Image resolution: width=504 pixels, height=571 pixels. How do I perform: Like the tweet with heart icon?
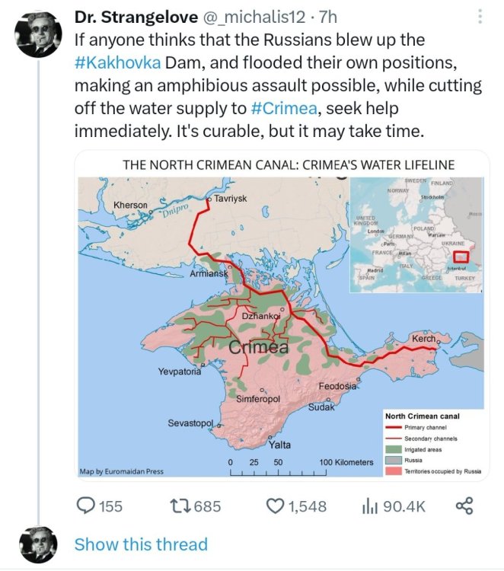(x=274, y=506)
